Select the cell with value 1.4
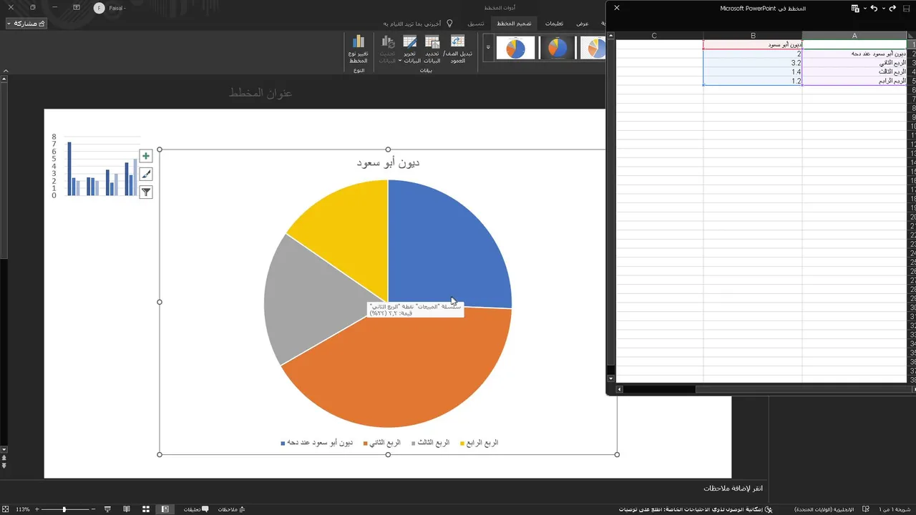This screenshot has height=515, width=916. (x=753, y=72)
